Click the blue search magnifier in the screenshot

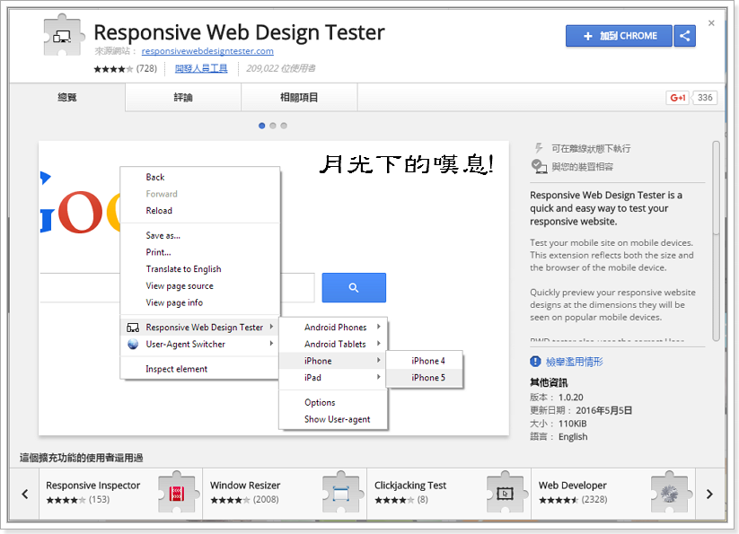[x=353, y=287]
